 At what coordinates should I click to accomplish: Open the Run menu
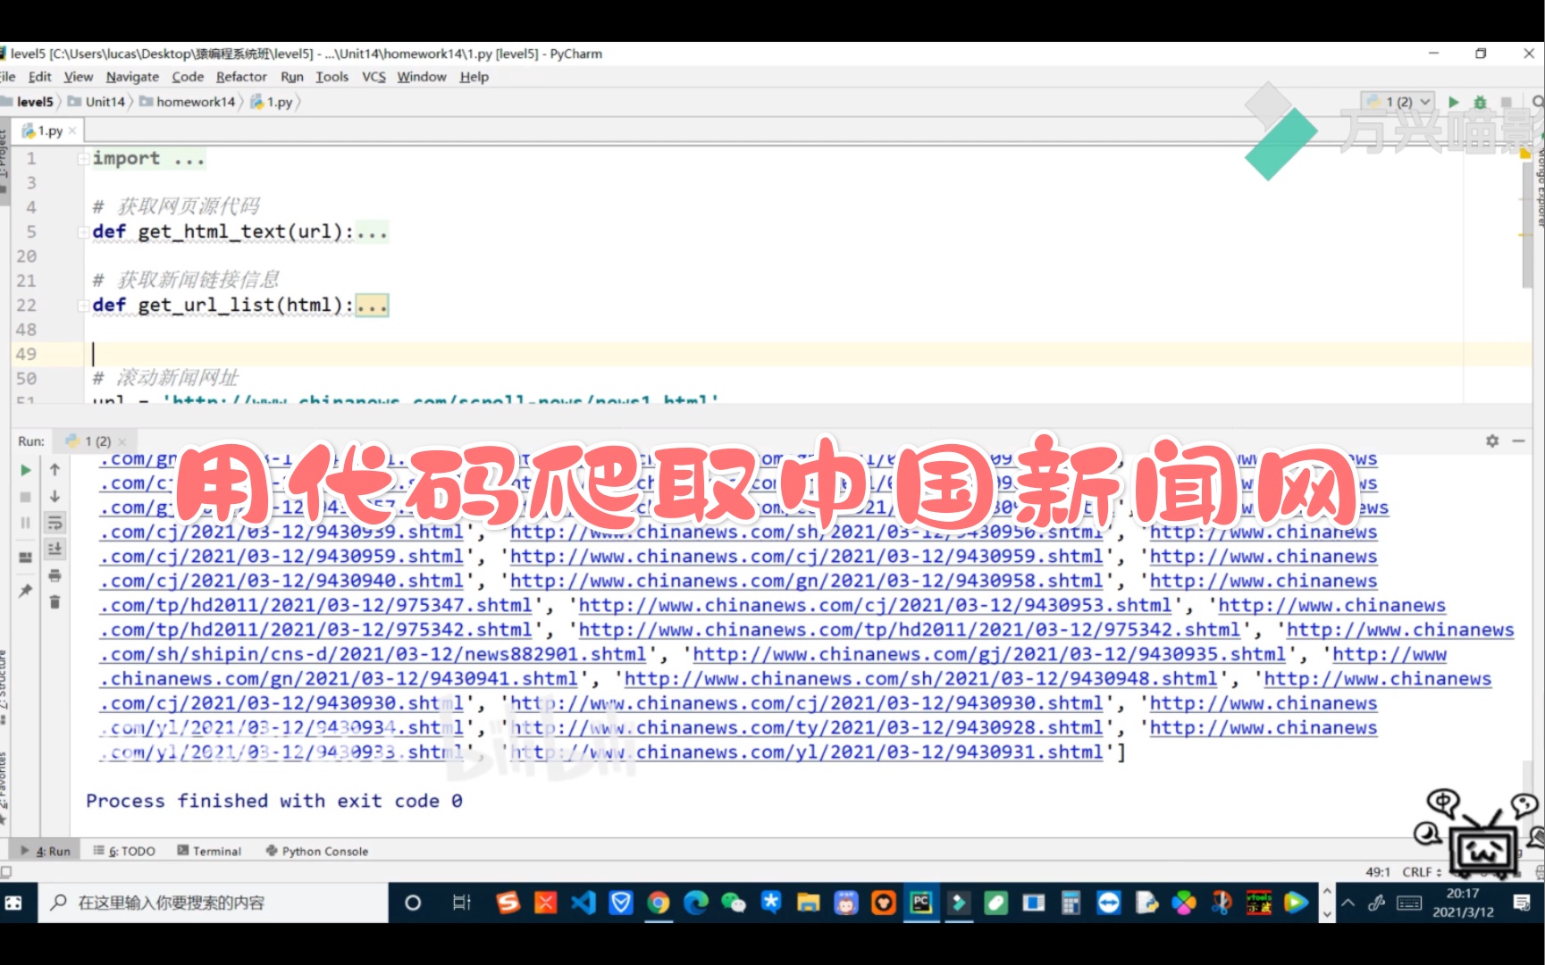tap(292, 77)
